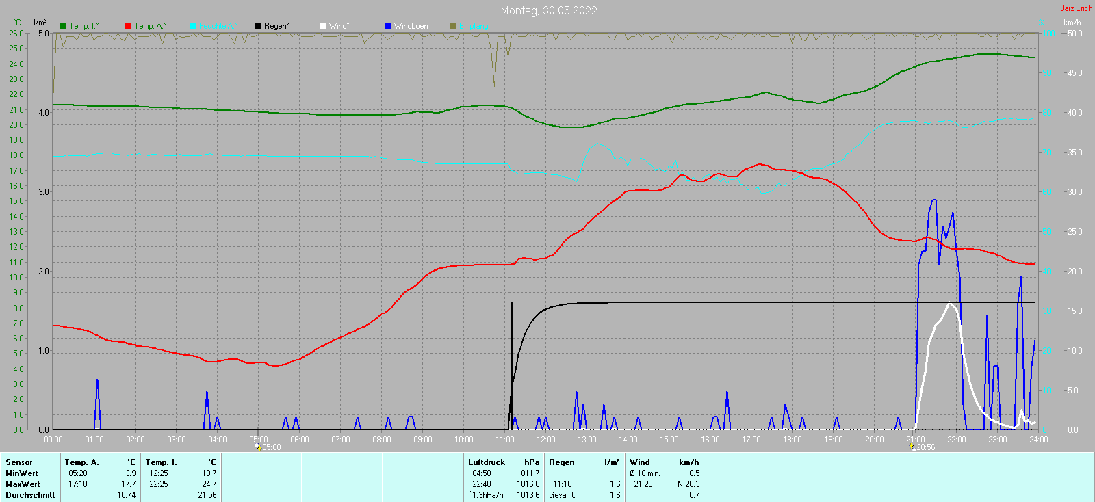Click the indoor average value '21.56'

[207, 495]
